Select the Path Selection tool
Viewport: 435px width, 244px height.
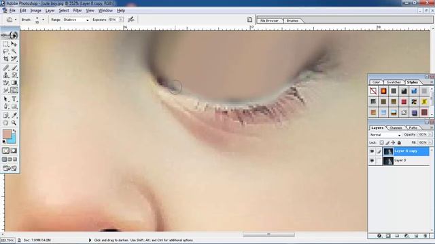[6, 99]
